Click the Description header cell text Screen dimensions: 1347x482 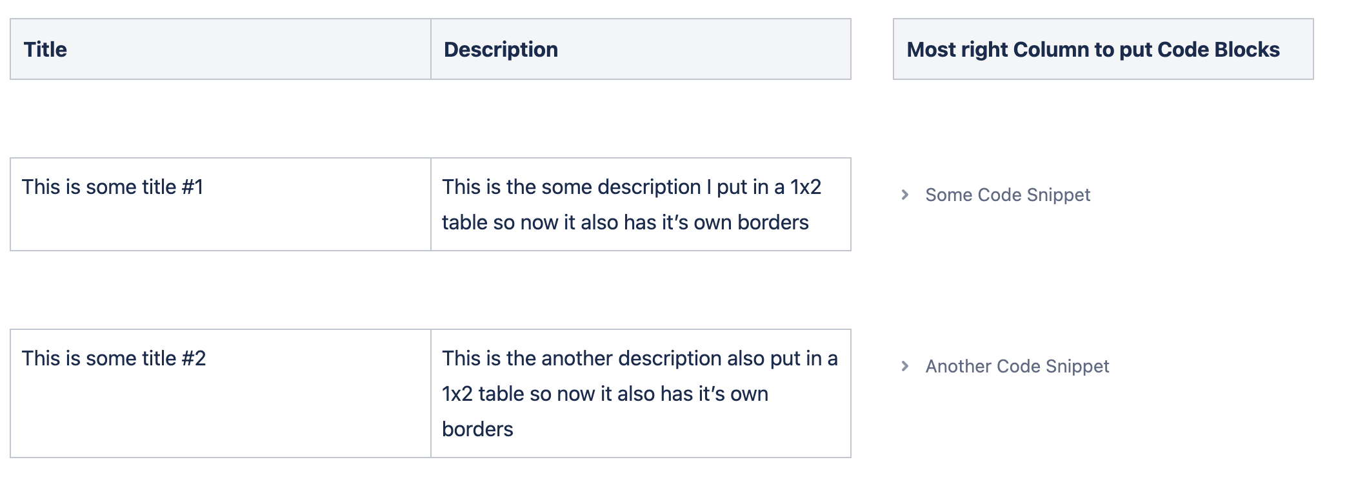tap(500, 49)
